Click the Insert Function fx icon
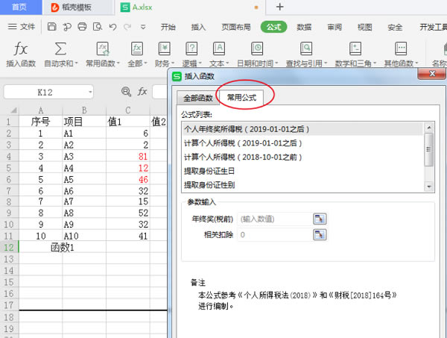Image resolution: width=447 pixels, height=338 pixels. (x=21, y=48)
